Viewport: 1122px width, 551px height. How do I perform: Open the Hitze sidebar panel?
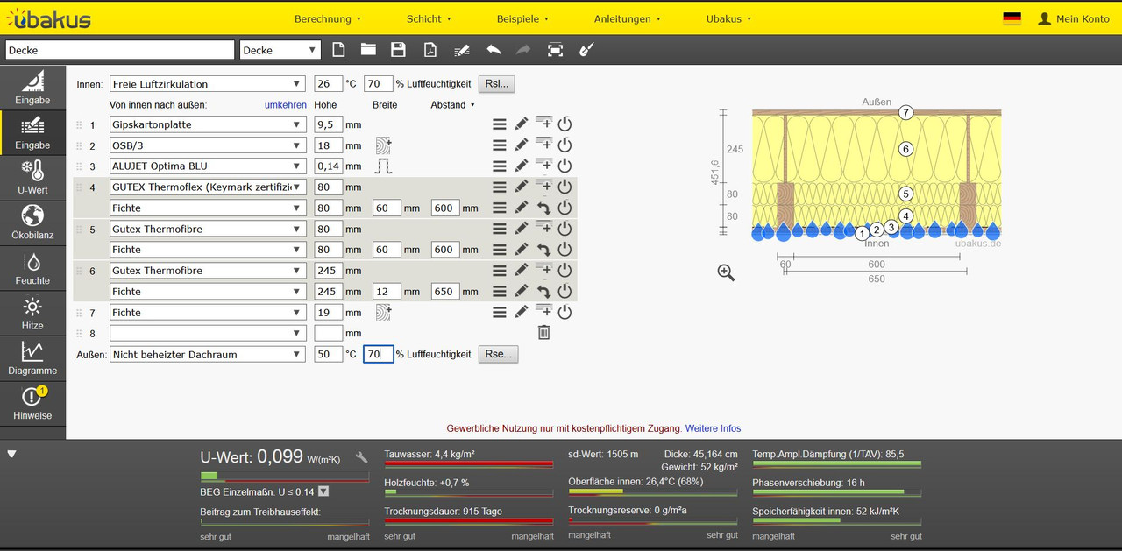pyautogui.click(x=32, y=314)
